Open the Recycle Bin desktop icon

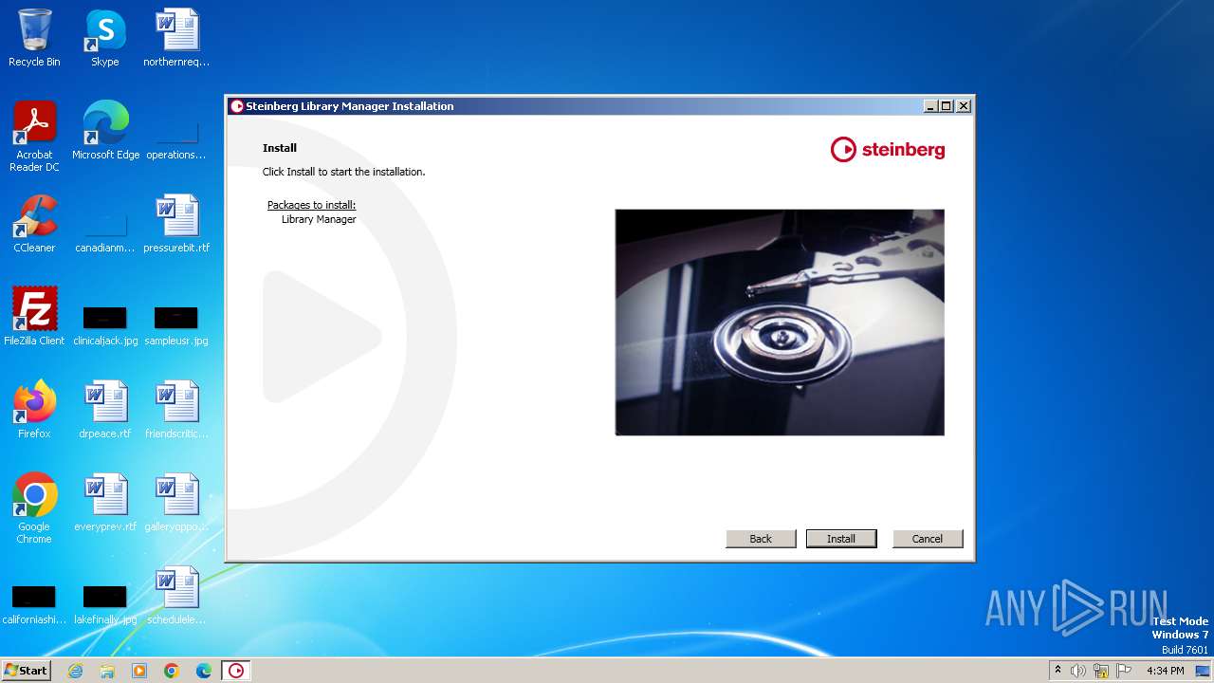(x=34, y=38)
